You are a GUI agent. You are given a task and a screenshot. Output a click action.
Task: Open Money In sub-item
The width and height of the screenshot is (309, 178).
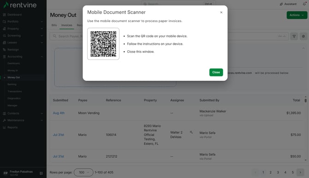click(12, 71)
